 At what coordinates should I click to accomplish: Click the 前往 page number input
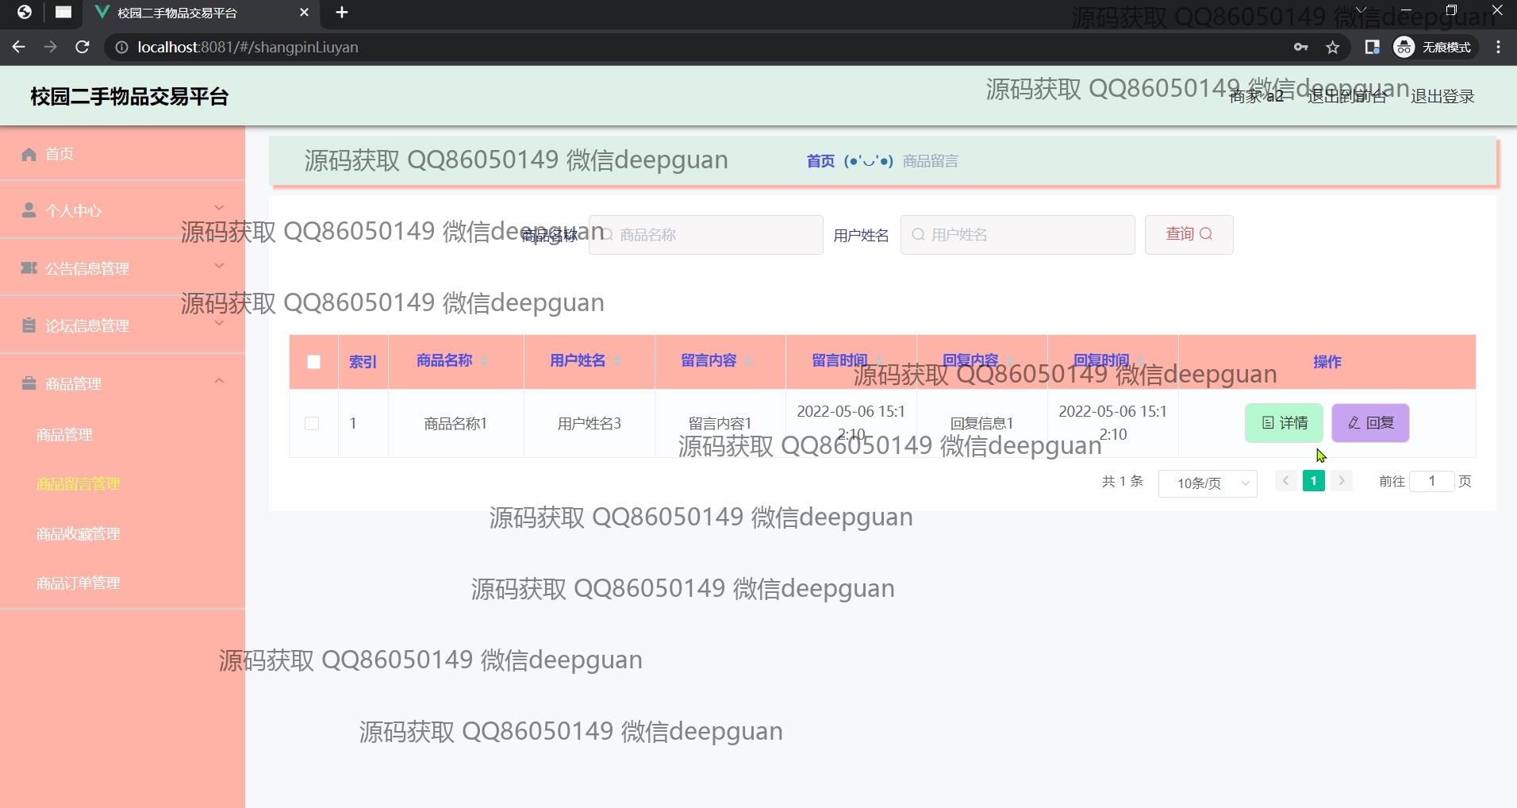pyautogui.click(x=1431, y=481)
